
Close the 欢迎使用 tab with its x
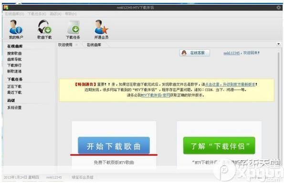click(x=77, y=45)
